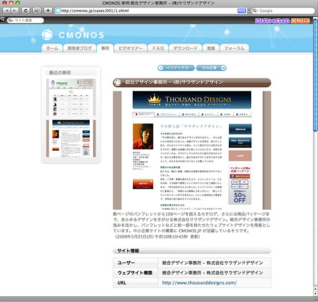Click the Thousand Designs banner in the preview
318x302 pixels.
192,100
